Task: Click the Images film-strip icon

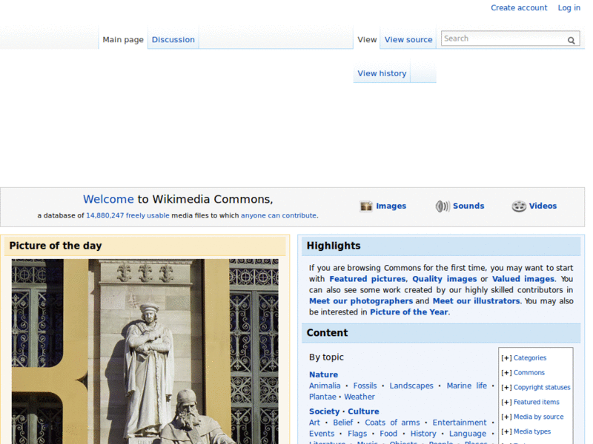Action: [x=366, y=206]
